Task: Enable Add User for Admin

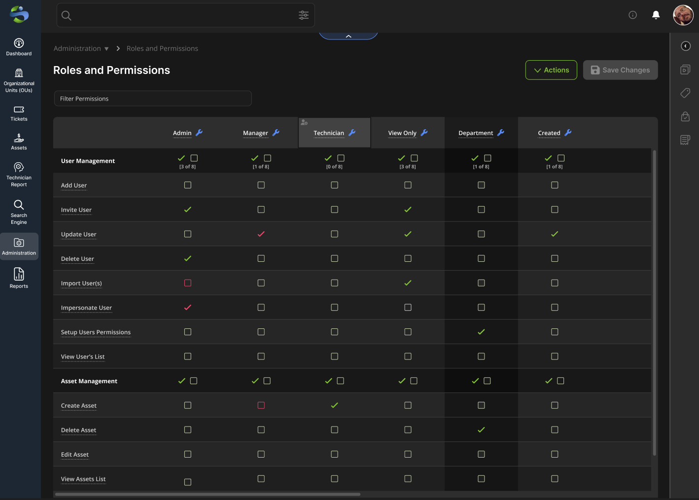Action: tap(188, 185)
